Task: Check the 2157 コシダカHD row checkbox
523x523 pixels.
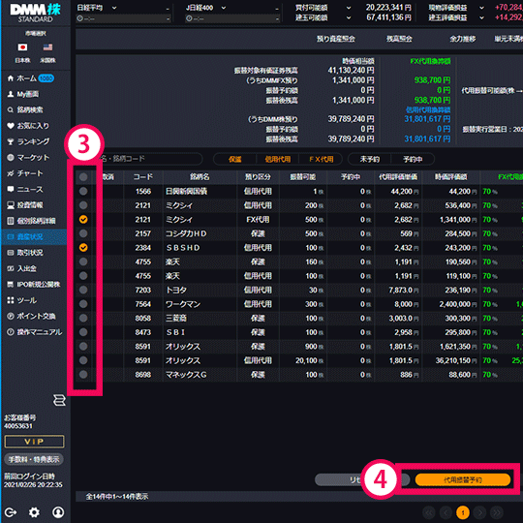Action: tap(83, 233)
